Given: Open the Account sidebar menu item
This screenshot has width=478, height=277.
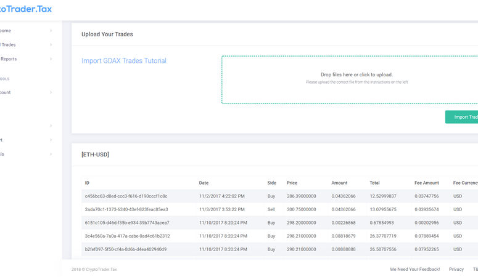Looking at the screenshot, I should coord(6,92).
